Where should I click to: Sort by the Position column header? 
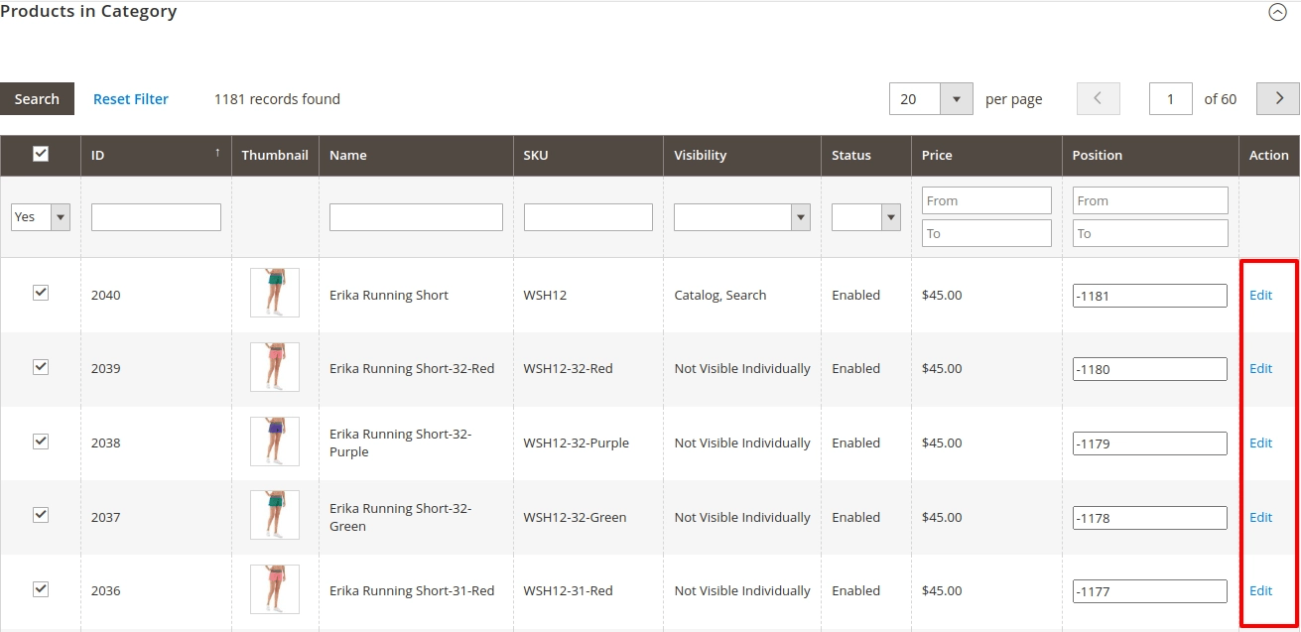(x=1150, y=156)
